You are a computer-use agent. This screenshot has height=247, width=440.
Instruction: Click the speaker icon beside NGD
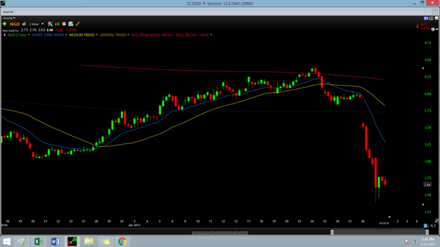24,24
